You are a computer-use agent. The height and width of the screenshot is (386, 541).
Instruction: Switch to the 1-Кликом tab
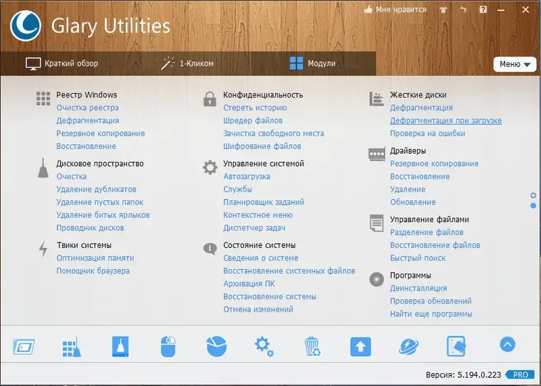click(x=187, y=64)
